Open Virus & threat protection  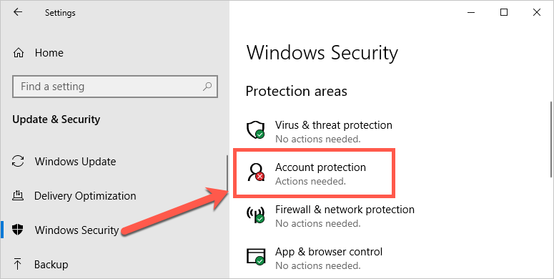(334, 125)
